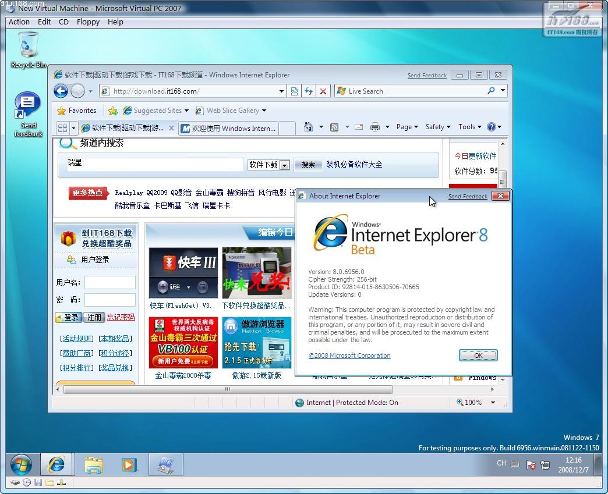The height and width of the screenshot is (494, 608).
Task: Open Windows Explorer from the taskbar
Action: point(93,464)
